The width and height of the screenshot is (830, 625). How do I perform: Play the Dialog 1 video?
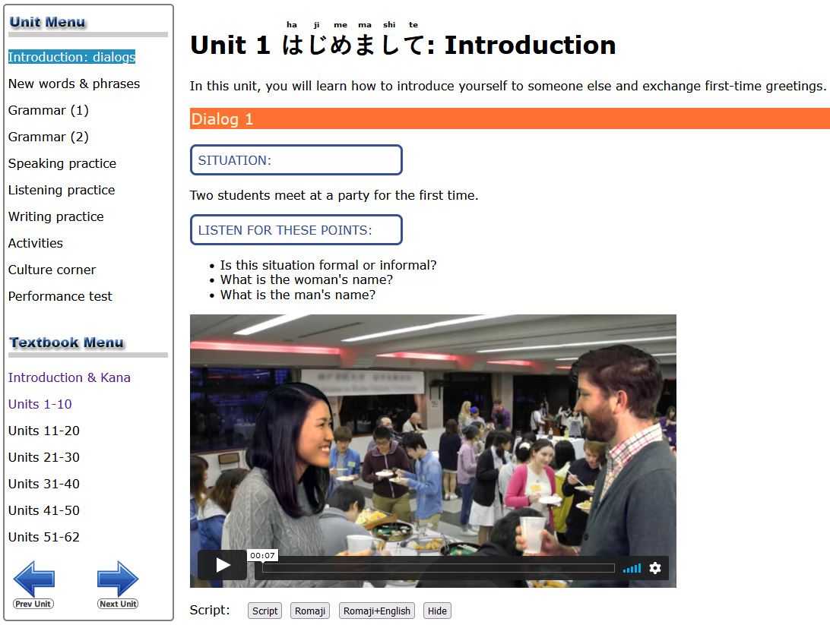click(x=222, y=565)
